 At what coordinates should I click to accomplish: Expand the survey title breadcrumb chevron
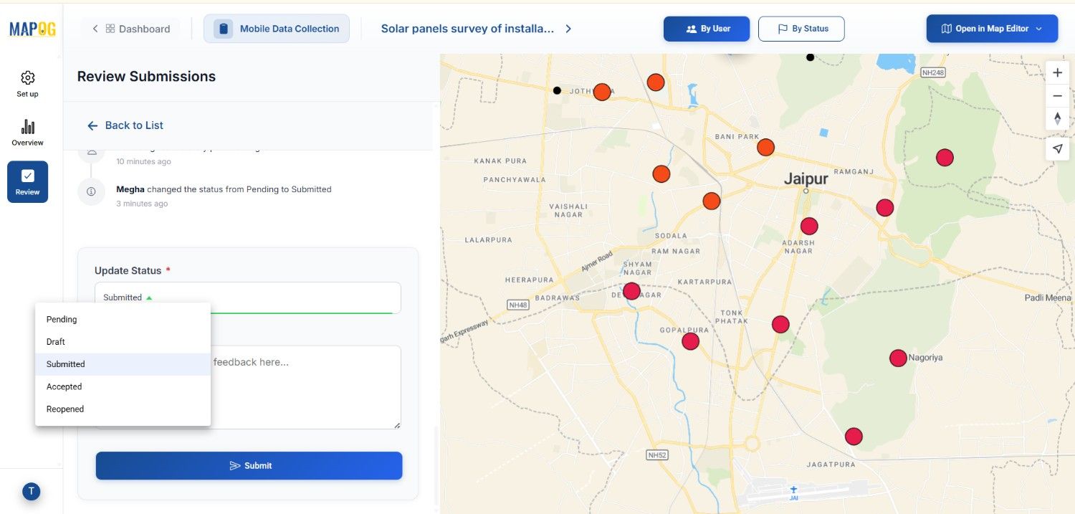568,28
